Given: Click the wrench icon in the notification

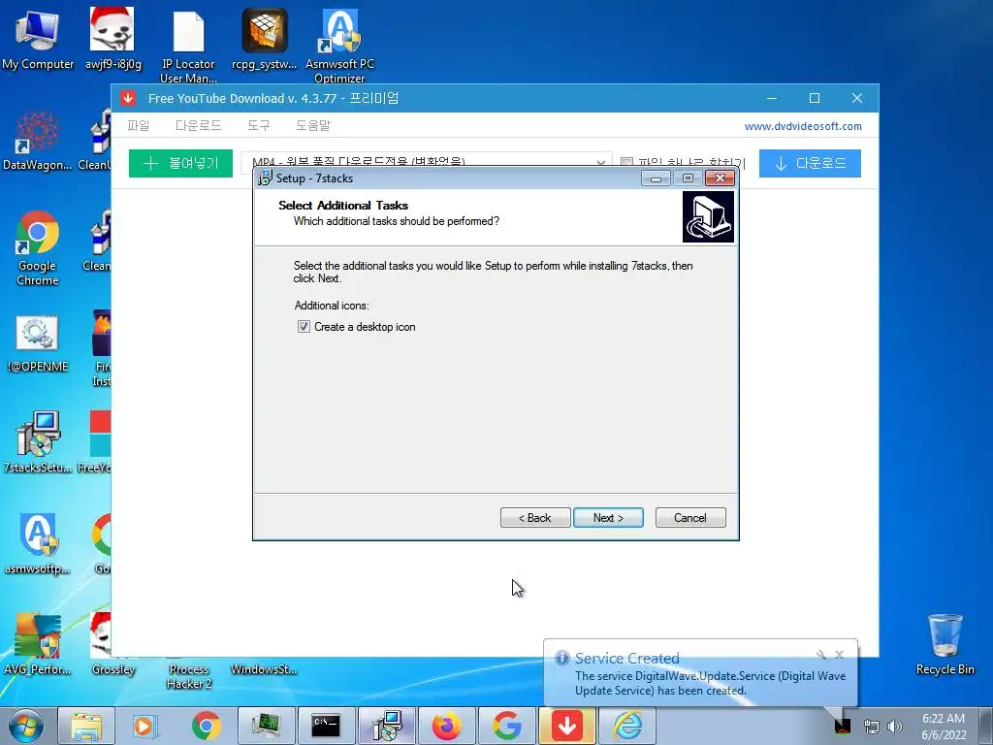Looking at the screenshot, I should [821, 654].
